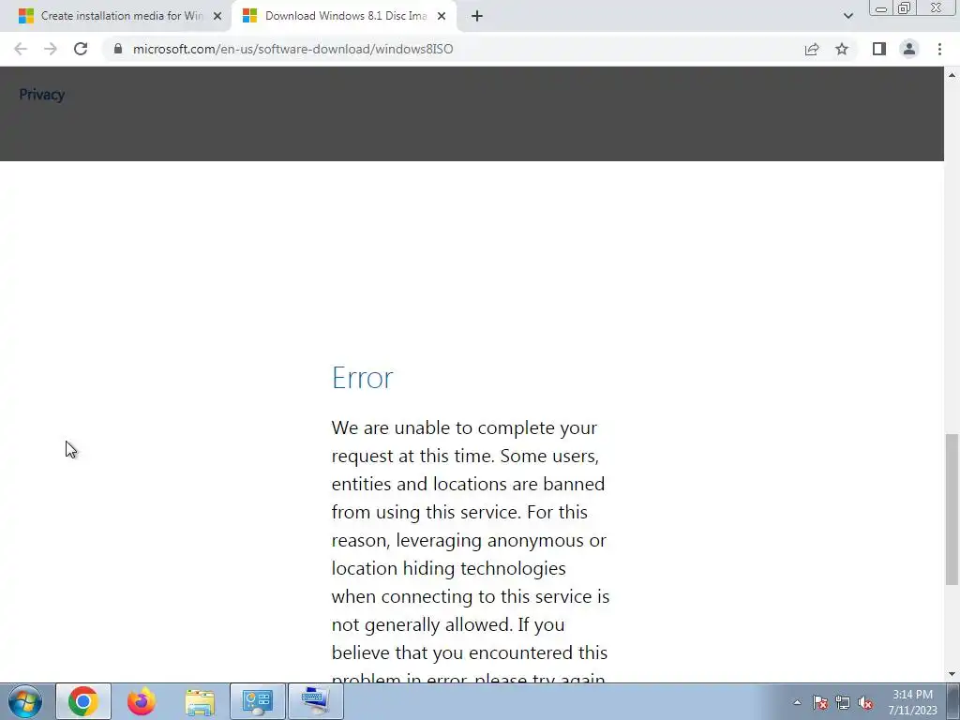Open the clock showing 3:14 PM
Screen dimensions: 960x720
912,702
